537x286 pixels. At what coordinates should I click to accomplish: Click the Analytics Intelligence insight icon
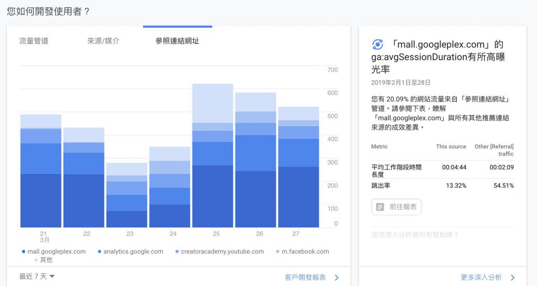click(x=377, y=45)
